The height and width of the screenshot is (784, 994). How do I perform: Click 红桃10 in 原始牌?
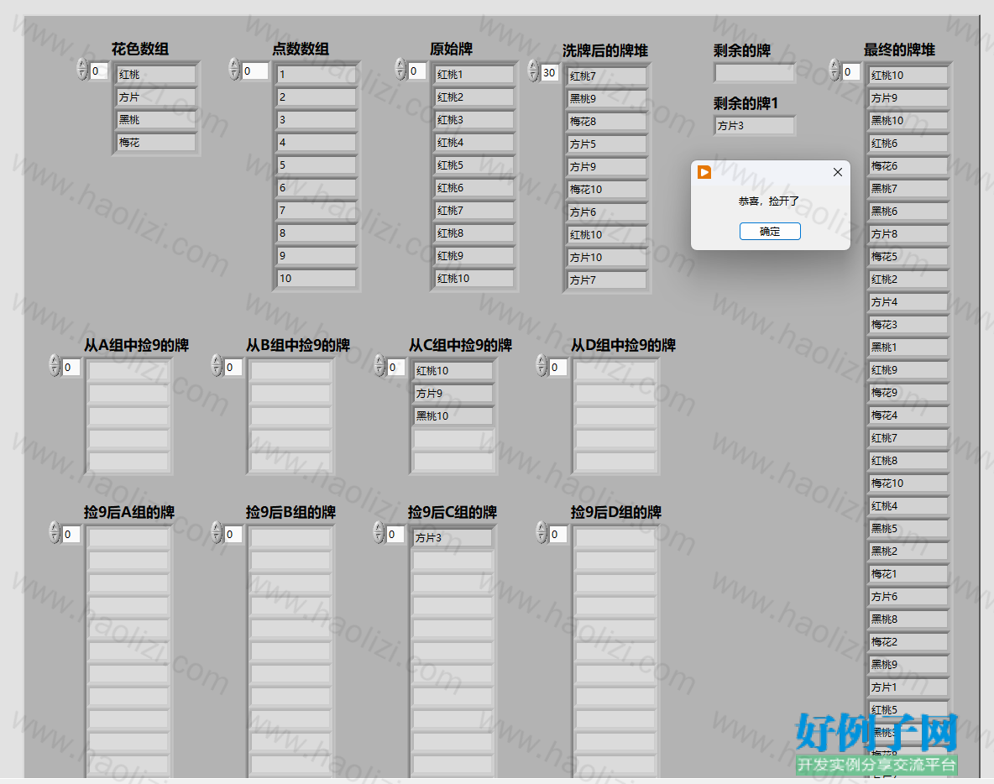coord(474,279)
